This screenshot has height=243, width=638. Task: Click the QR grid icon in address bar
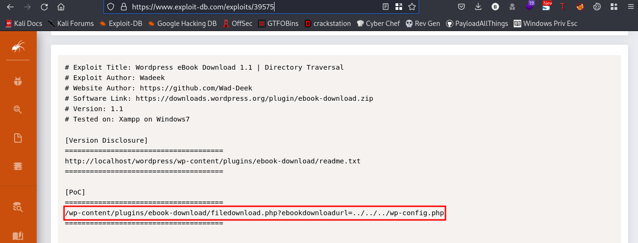399,7
